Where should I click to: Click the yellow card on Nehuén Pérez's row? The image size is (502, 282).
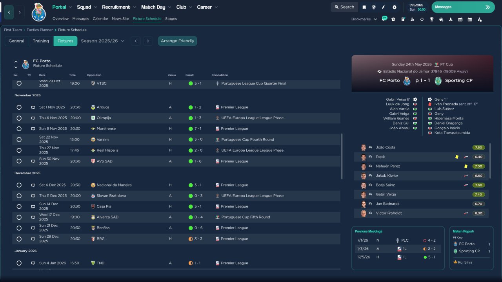point(466,166)
